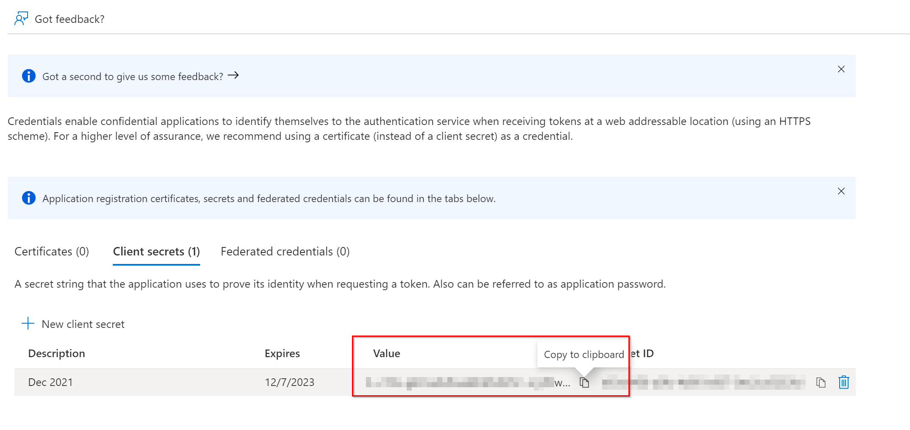Click the Description column header
910x430 pixels.
pyautogui.click(x=57, y=353)
